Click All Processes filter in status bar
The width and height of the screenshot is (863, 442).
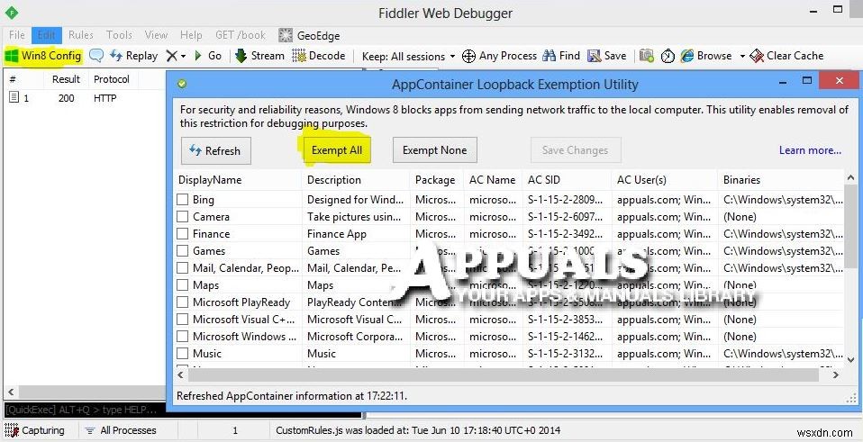click(x=121, y=430)
